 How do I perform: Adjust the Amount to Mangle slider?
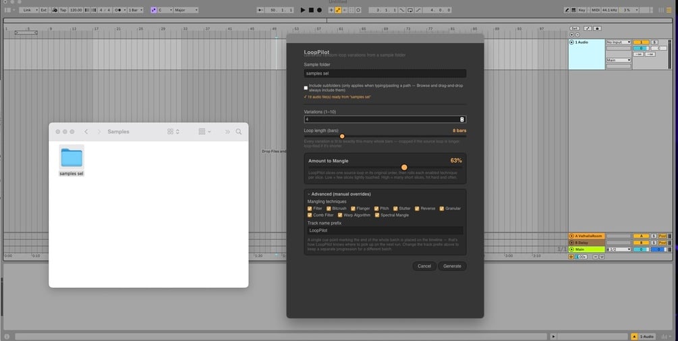coord(404,167)
